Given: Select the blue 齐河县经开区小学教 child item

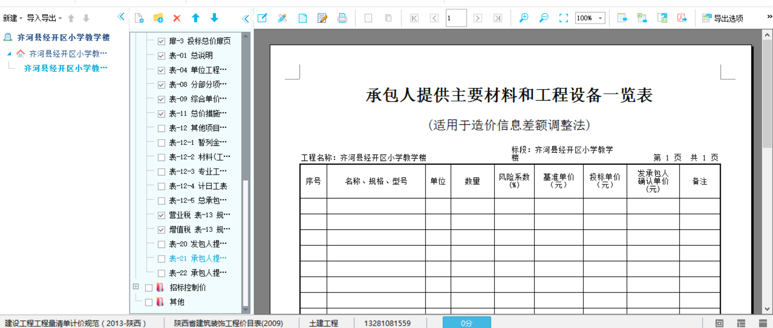Looking at the screenshot, I should coord(65,68).
